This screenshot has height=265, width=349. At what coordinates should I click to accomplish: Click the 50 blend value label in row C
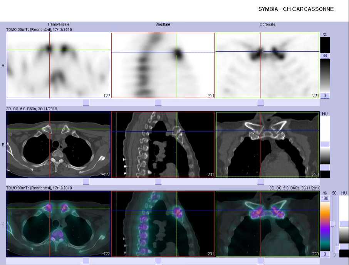tap(334, 193)
